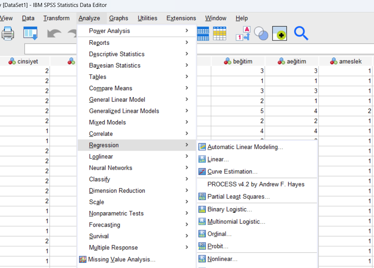Open the Graphs menu
Viewport: 374px width, 268px height.
click(118, 18)
